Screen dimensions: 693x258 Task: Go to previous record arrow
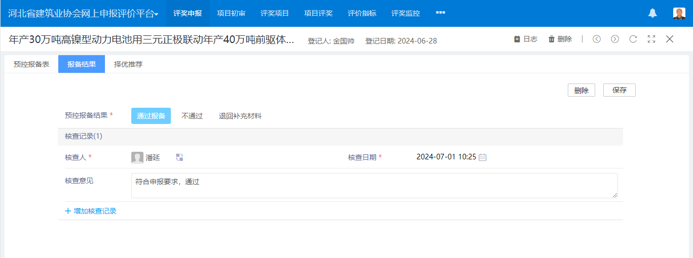(597, 39)
